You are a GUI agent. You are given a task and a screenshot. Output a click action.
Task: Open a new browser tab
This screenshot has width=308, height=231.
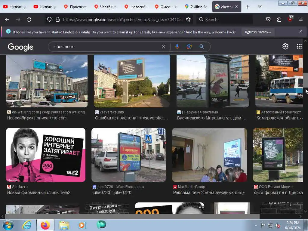[x=248, y=7]
